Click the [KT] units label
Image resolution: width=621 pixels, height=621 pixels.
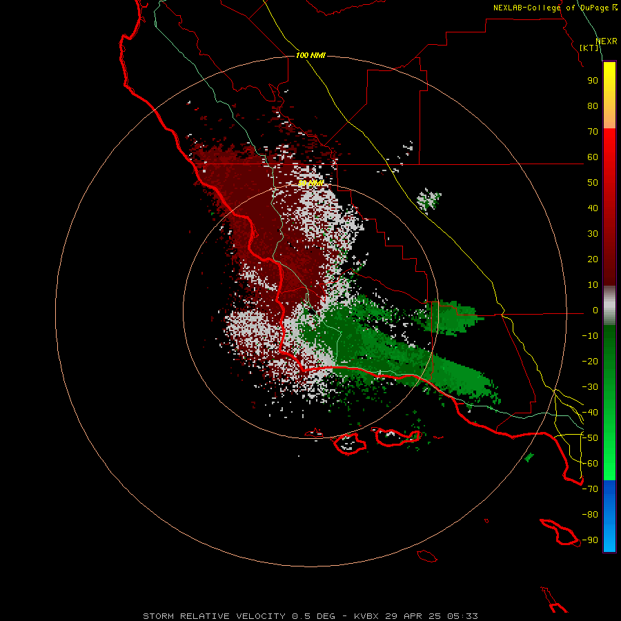[589, 48]
